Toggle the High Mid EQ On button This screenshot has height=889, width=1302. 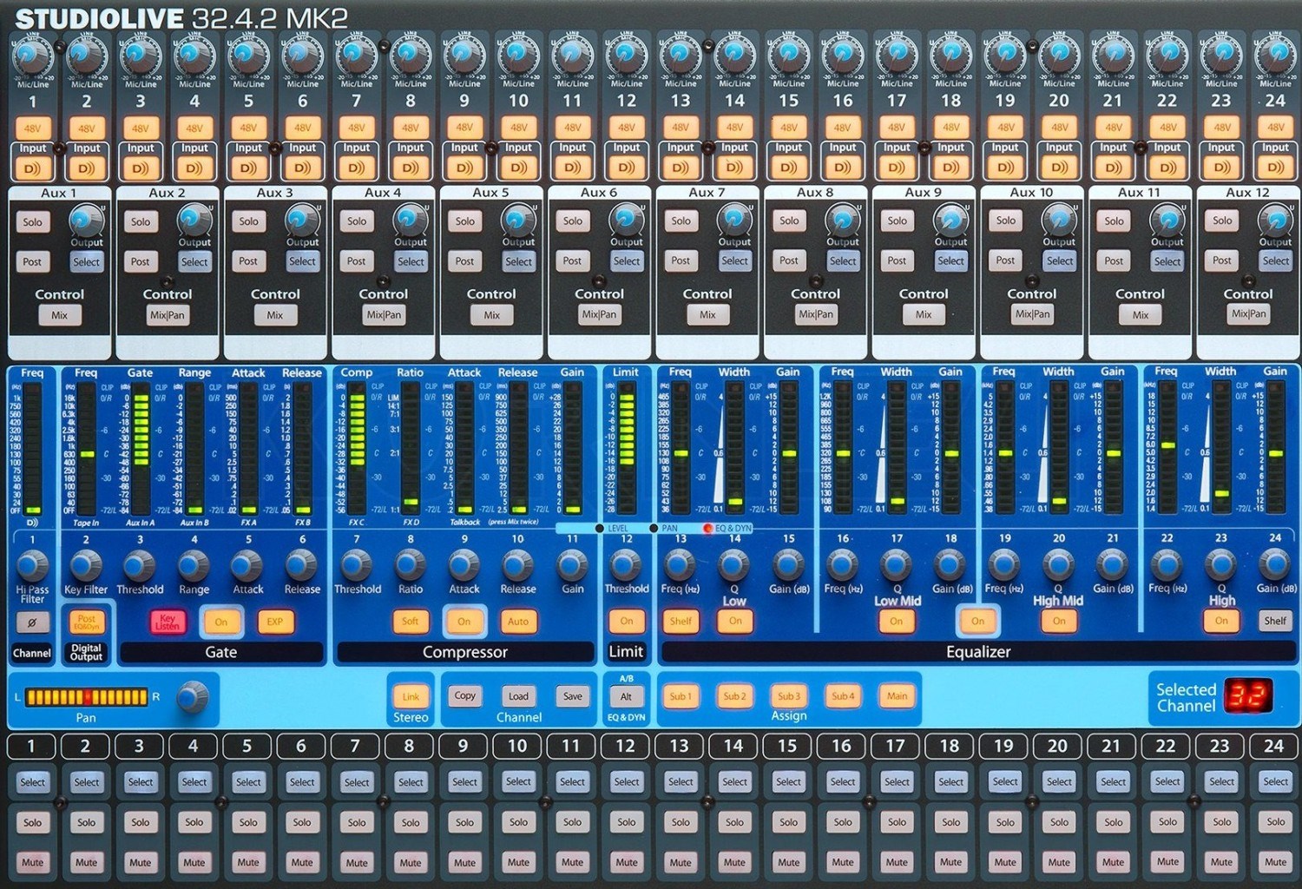1059,621
